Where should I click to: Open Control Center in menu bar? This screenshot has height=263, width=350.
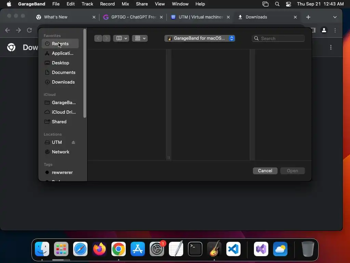[288, 4]
